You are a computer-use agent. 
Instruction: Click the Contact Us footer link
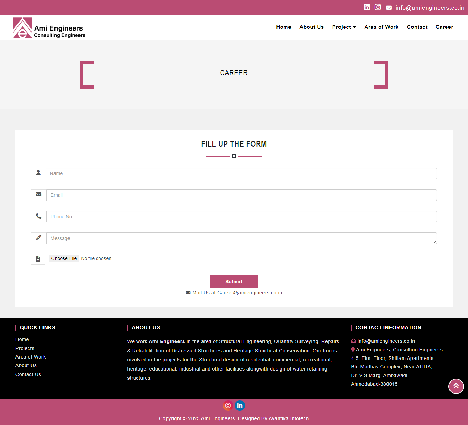[28, 374]
